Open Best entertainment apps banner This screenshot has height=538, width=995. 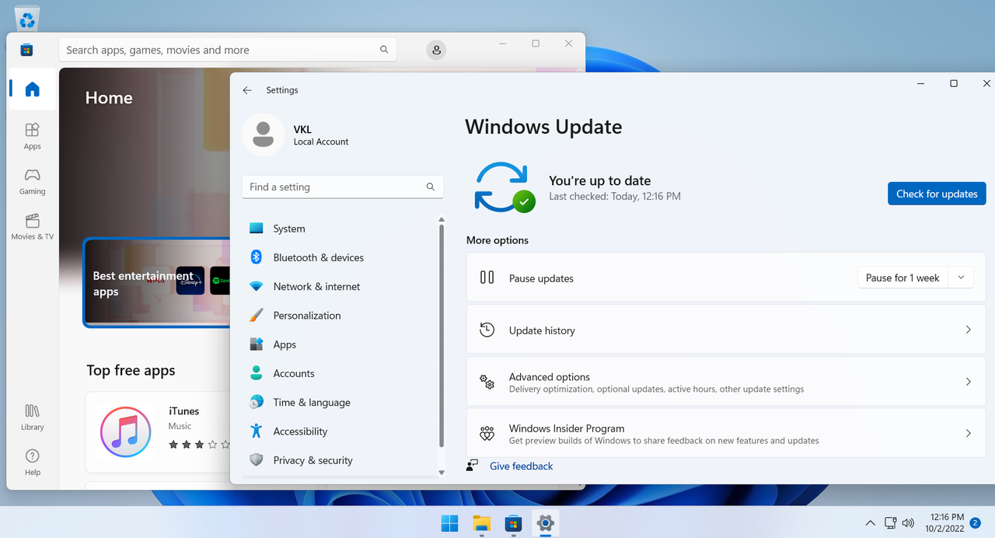pos(157,283)
